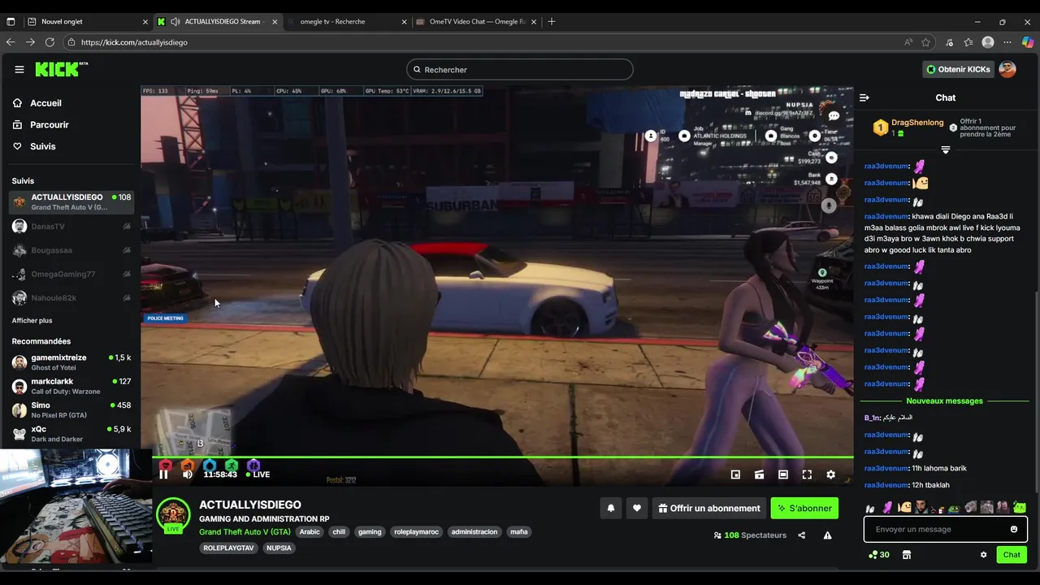Viewport: 1040px width, 585px height.
Task: Switch the player to fullscreen
Action: click(807, 474)
